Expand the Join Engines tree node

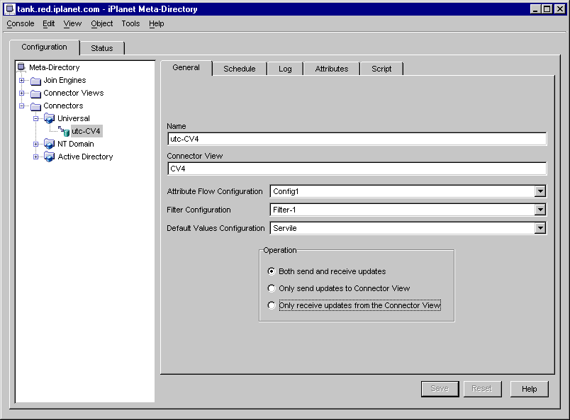[x=22, y=80]
